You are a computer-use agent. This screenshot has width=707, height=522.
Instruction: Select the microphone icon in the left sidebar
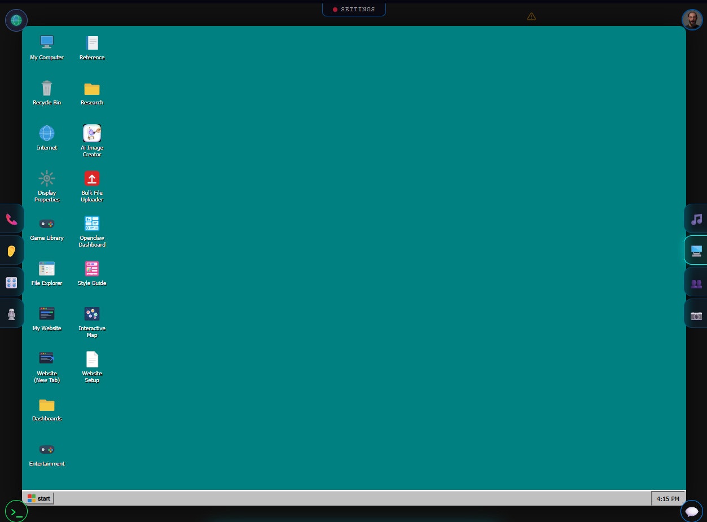pos(11,314)
